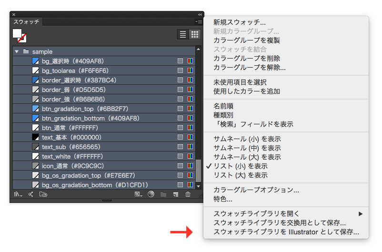Switch to thumbnail grid view
This screenshot has height=252, width=382.
pyautogui.click(x=195, y=34)
